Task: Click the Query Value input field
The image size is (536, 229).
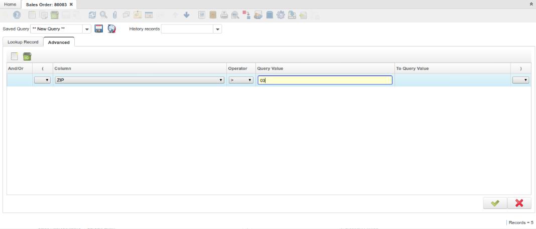Action: coord(325,80)
